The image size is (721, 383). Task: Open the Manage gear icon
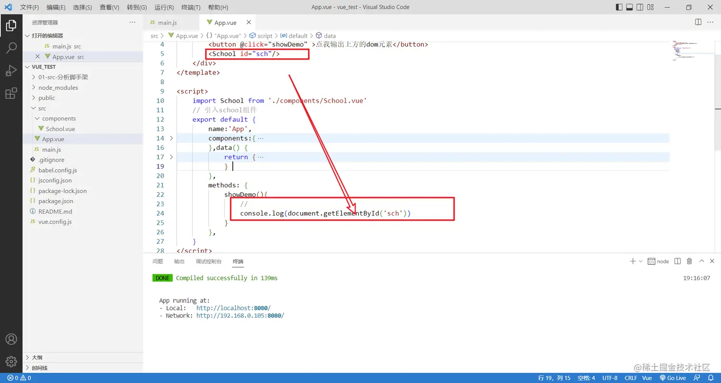(x=11, y=362)
